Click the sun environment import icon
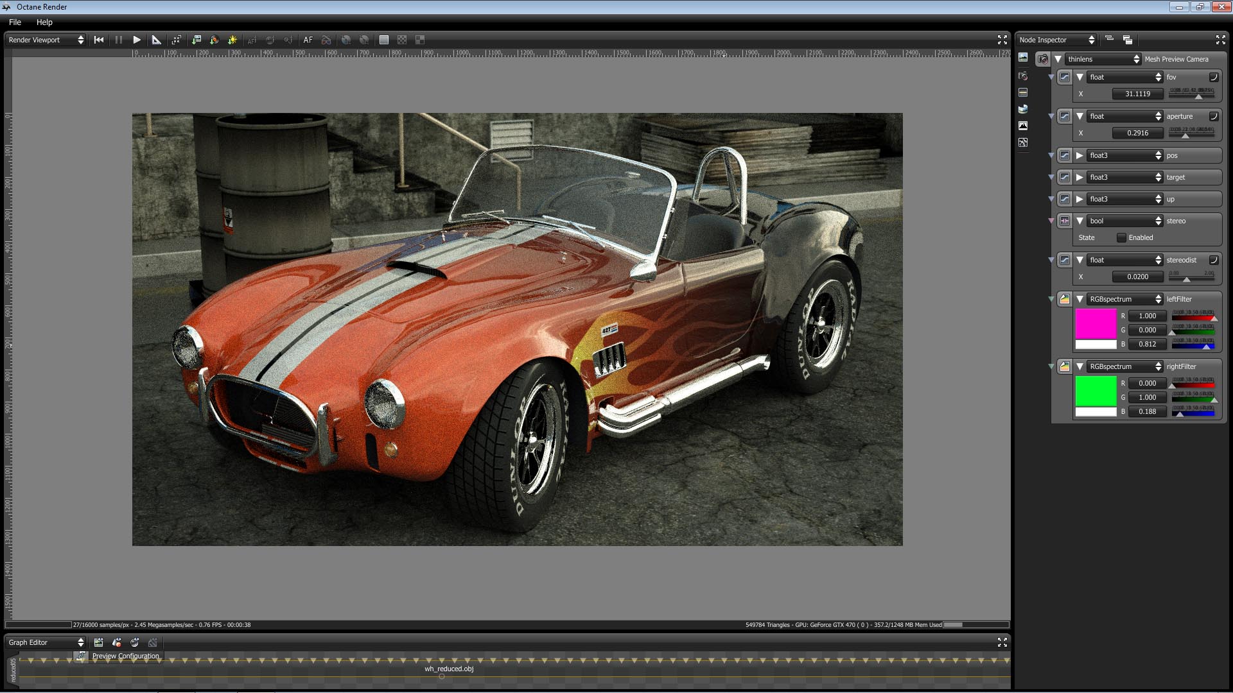Viewport: 1233px width, 693px height. [x=232, y=40]
